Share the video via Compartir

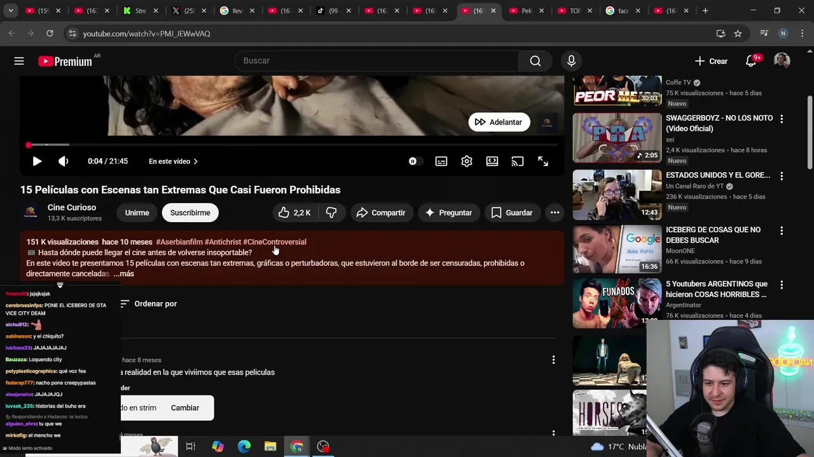click(x=381, y=213)
